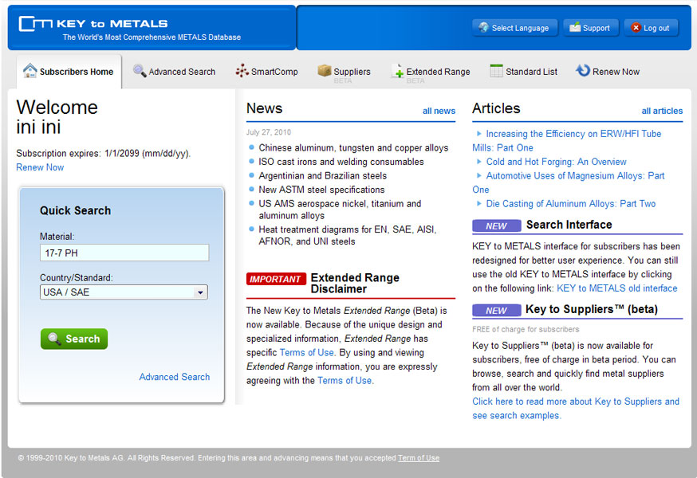
Task: Switch to the Subscribers Home tab
Action: pos(69,72)
